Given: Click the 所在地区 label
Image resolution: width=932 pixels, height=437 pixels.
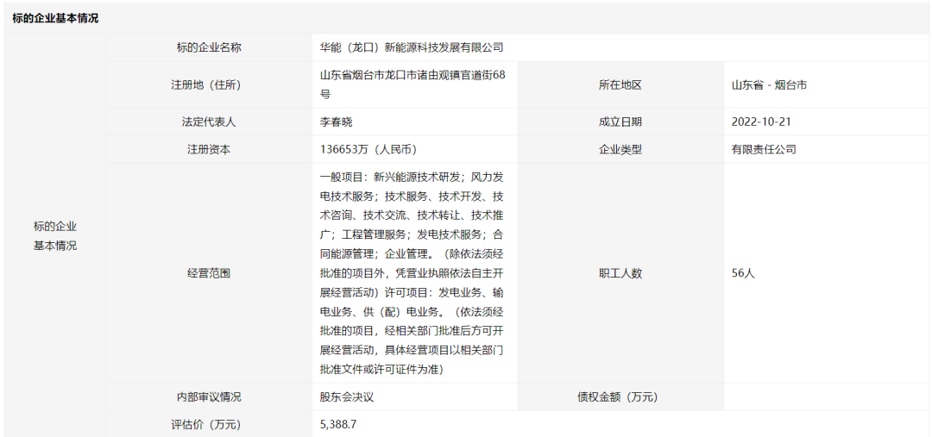Looking at the screenshot, I should (620, 85).
